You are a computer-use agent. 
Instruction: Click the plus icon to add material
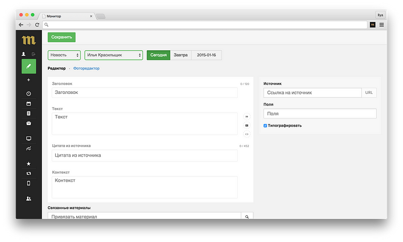[x=29, y=80]
